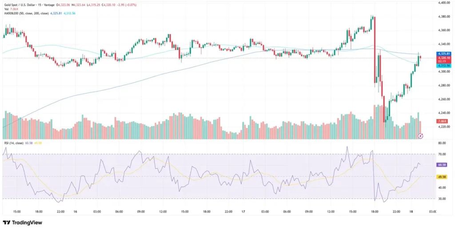Select the RSI (14, close) legend

(13, 143)
